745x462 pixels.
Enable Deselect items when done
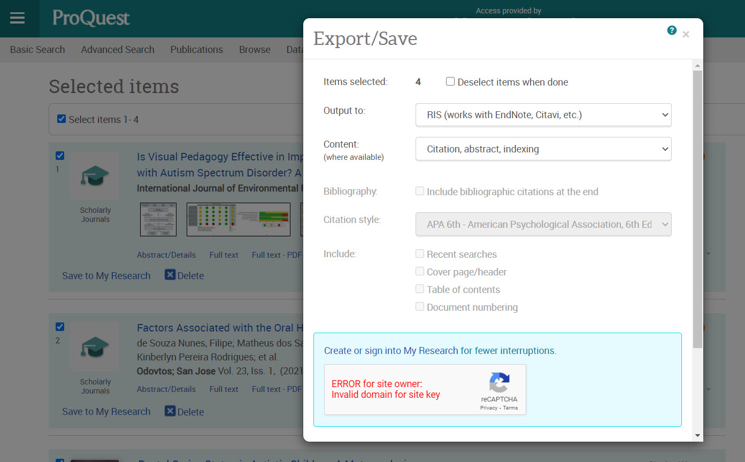tap(450, 81)
